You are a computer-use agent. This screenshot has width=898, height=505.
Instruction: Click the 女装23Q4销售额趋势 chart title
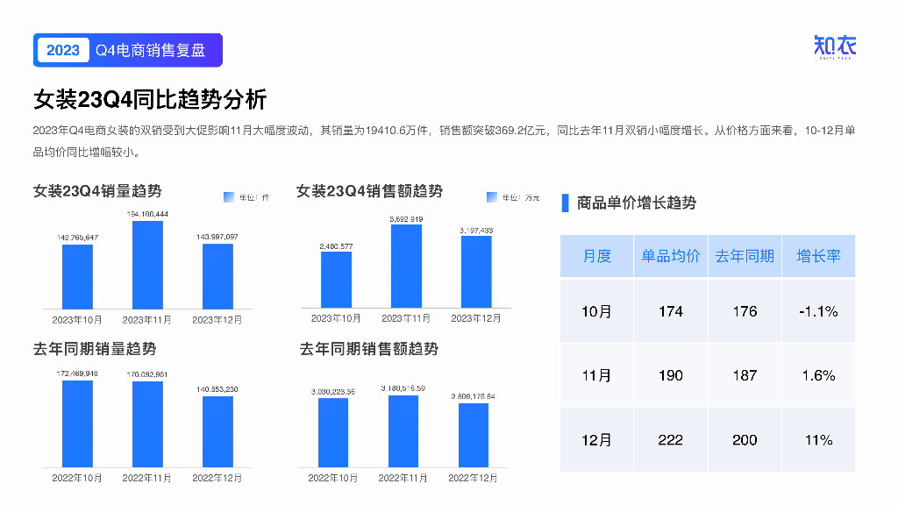369,190
